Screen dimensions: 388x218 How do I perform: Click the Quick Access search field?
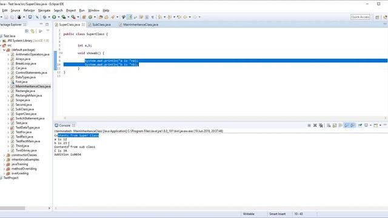(x=360, y=17)
